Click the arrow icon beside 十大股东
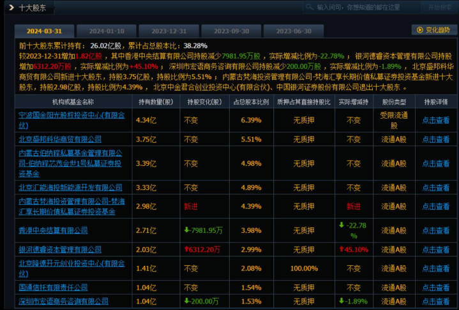This screenshot has width=459, height=310. click(x=11, y=7)
